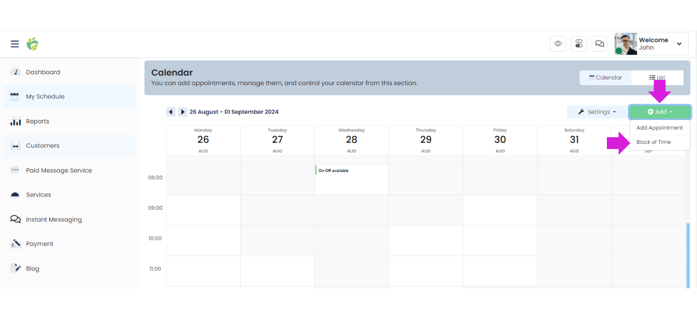
Task: Click the Friday 30 Aug column header
Action: pos(500,140)
